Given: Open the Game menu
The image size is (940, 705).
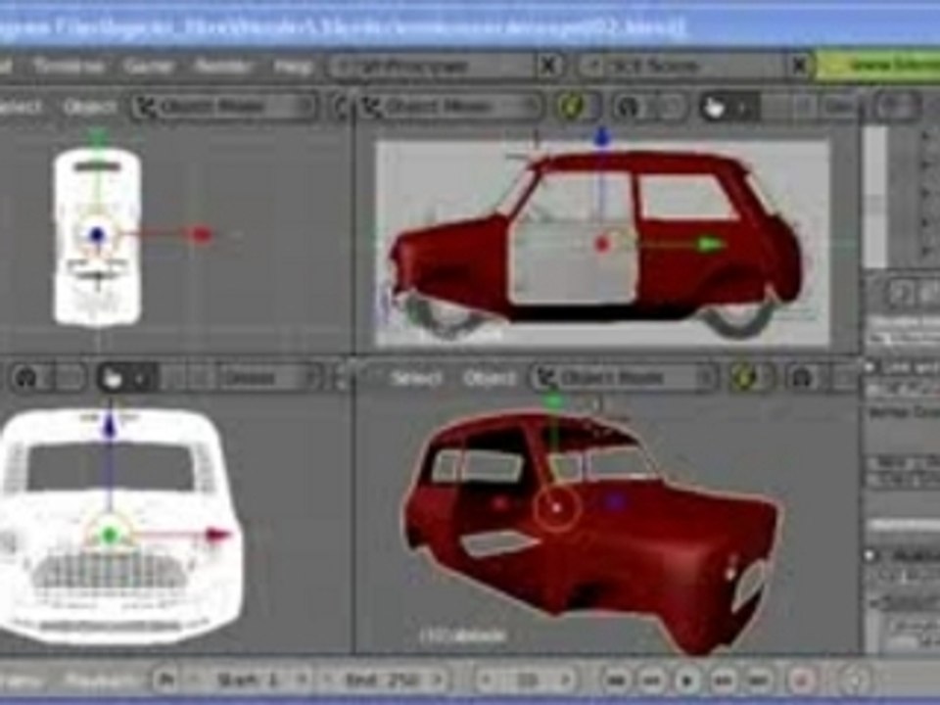Looking at the screenshot, I should pyautogui.click(x=148, y=66).
